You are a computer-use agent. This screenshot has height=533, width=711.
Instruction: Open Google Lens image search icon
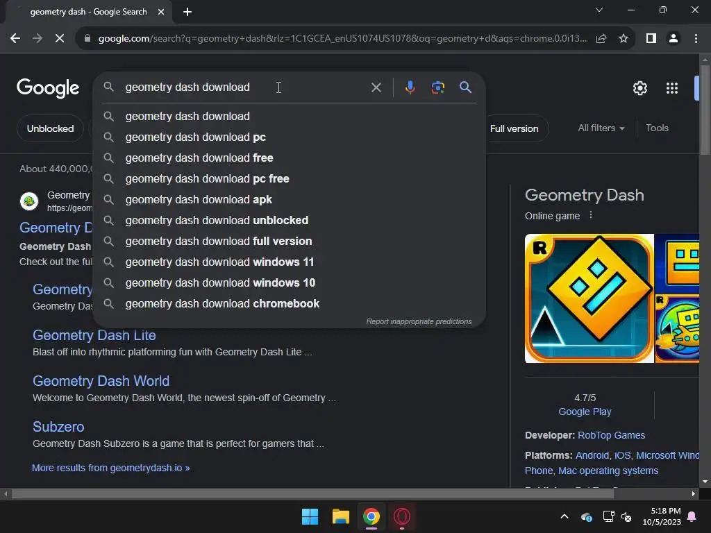tap(437, 87)
